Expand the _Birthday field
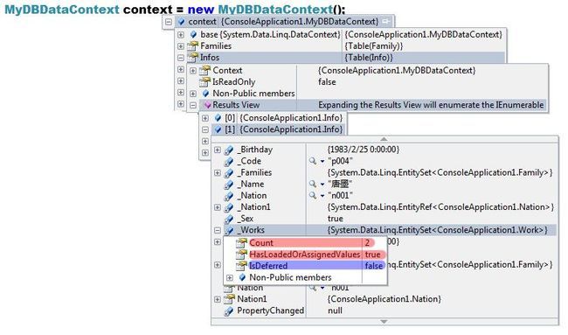 click(x=218, y=150)
